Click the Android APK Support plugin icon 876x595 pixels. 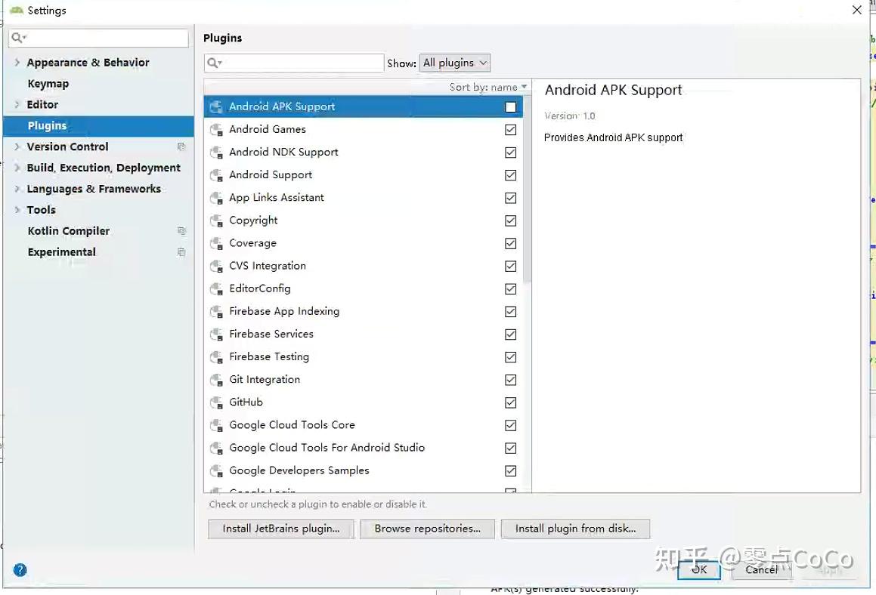216,106
